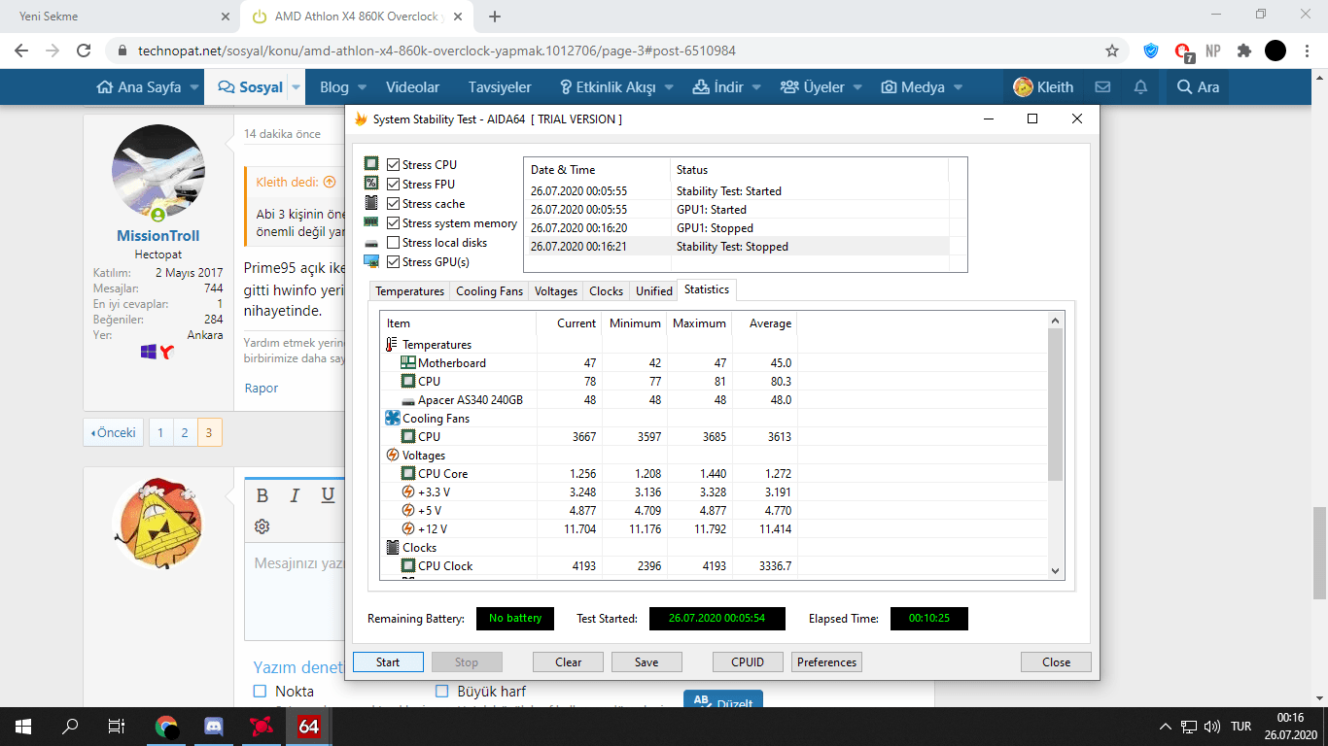Screen dimensions: 1328x746
Task: Open Windows taskbar search
Action: pyautogui.click(x=70, y=726)
